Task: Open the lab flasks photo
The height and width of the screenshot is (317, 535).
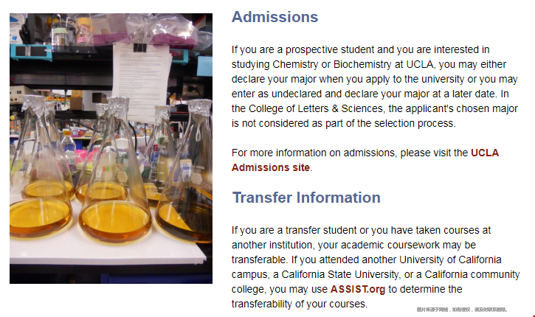Action: pyautogui.click(x=111, y=147)
